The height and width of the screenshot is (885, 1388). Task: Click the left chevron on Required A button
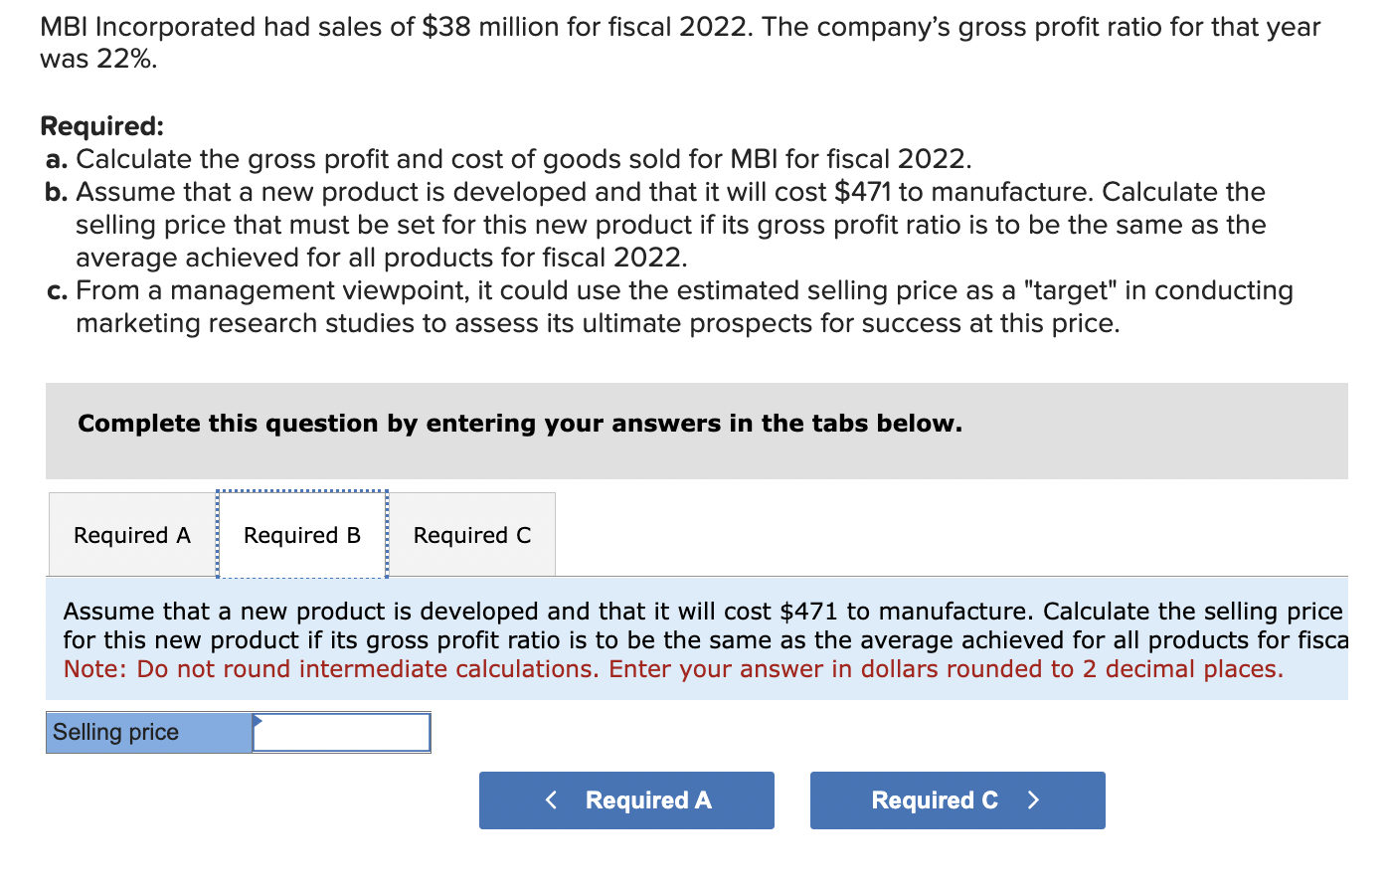click(552, 800)
